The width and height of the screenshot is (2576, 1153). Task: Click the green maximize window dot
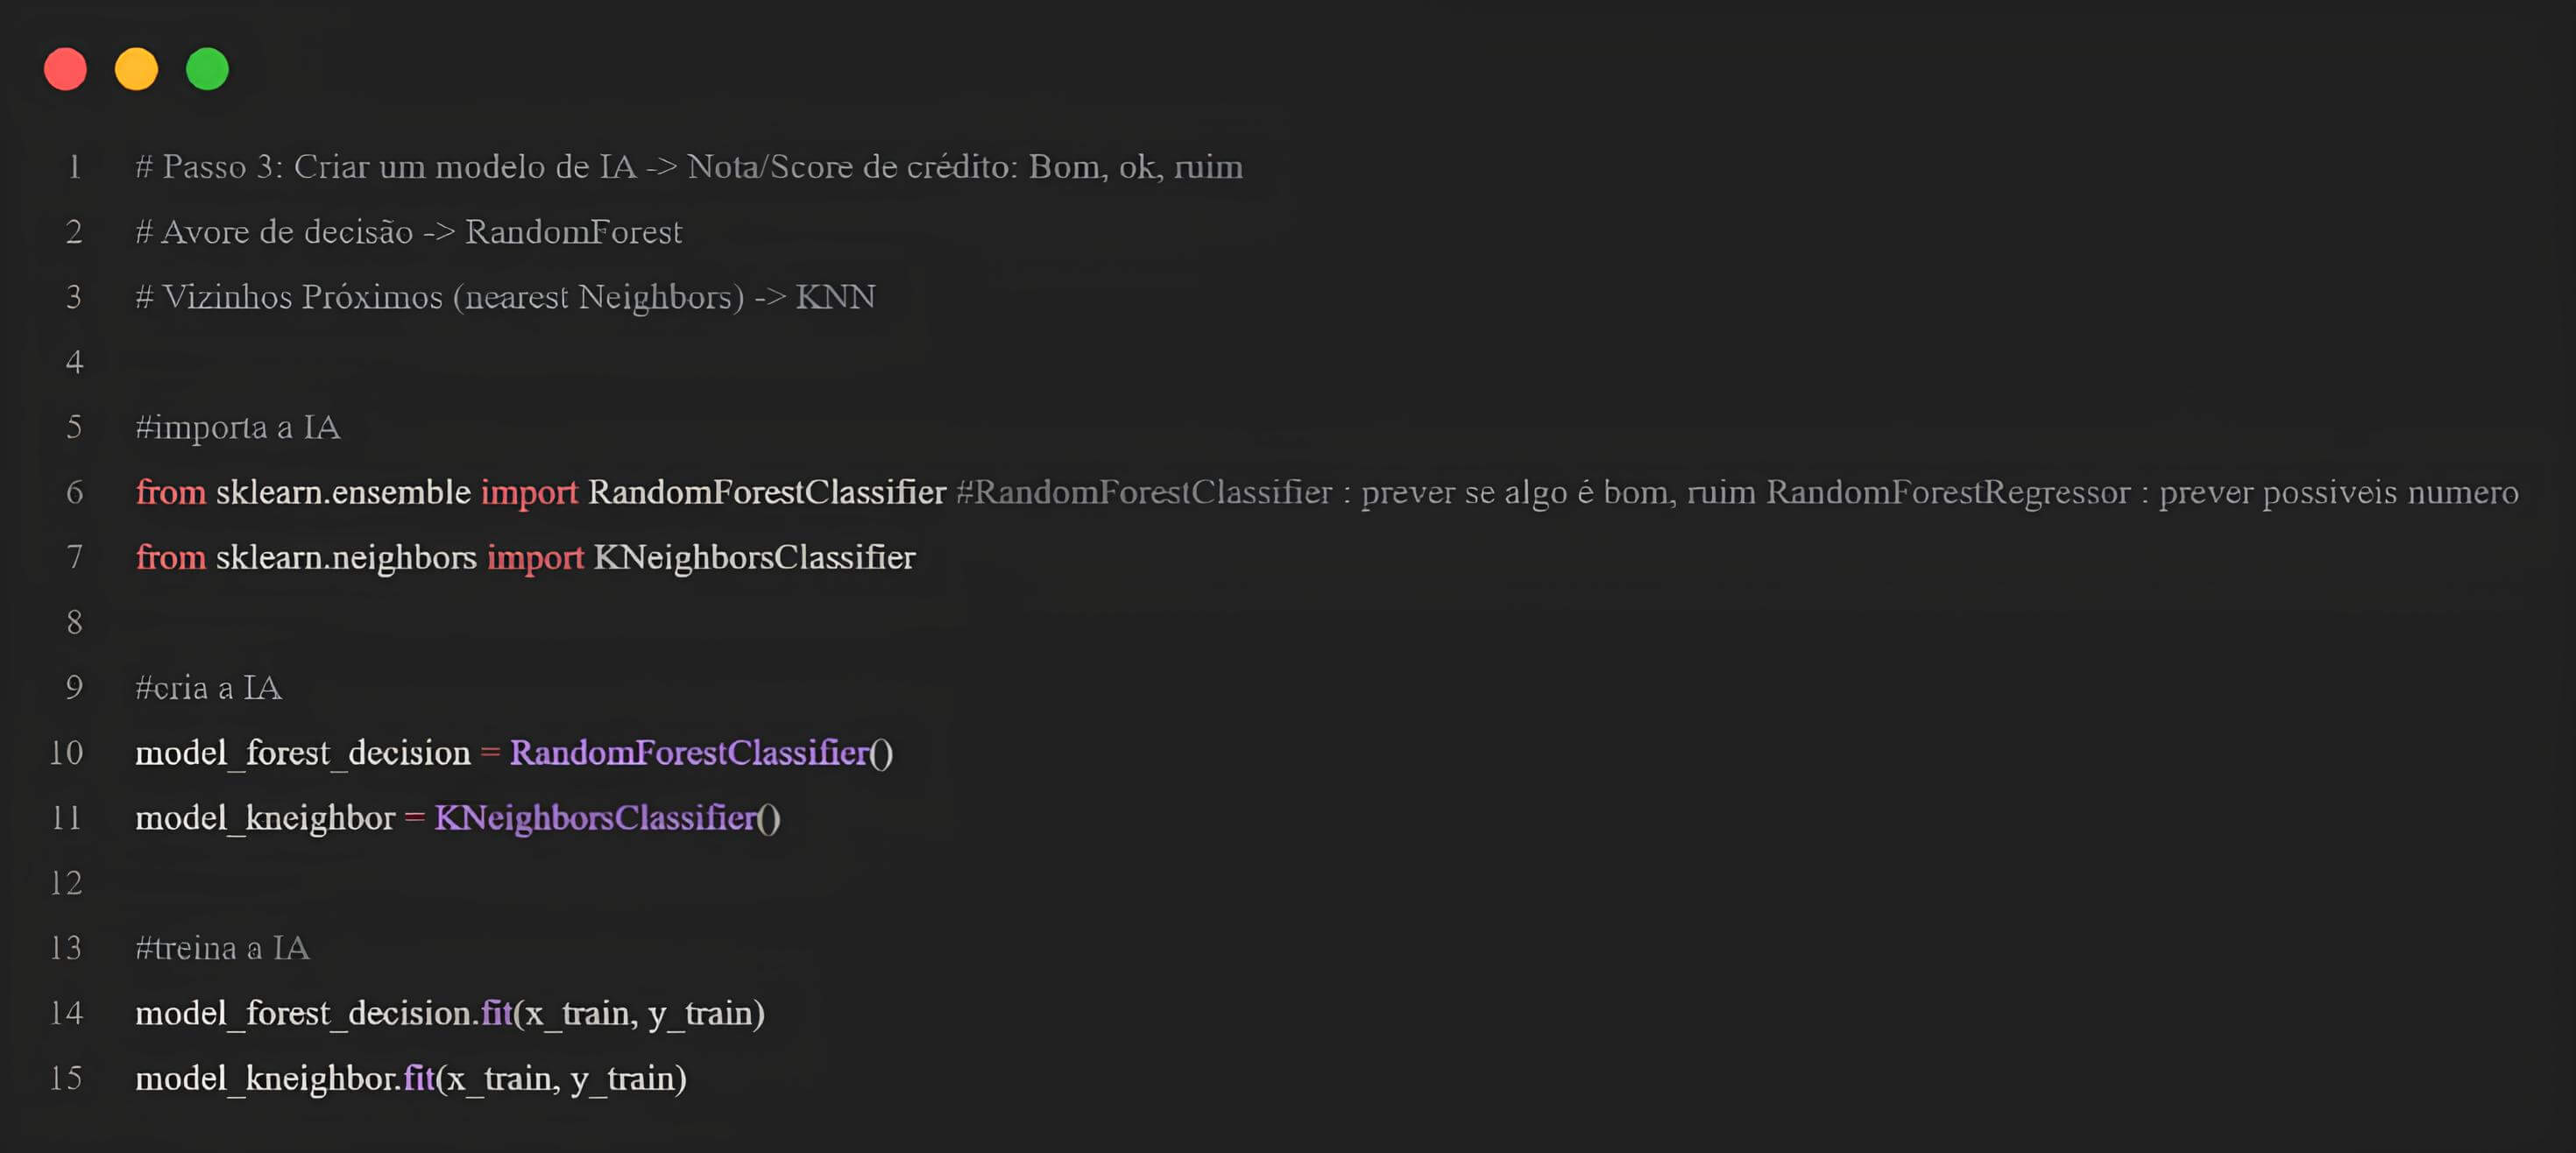click(207, 69)
